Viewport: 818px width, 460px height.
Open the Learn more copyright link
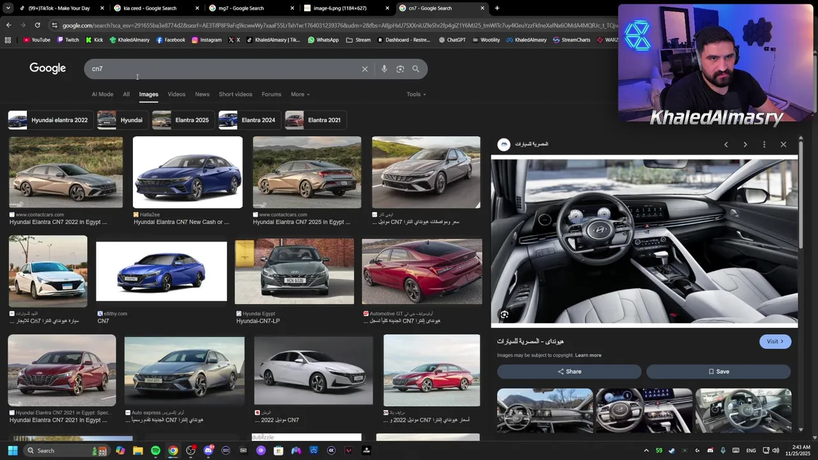click(x=588, y=355)
